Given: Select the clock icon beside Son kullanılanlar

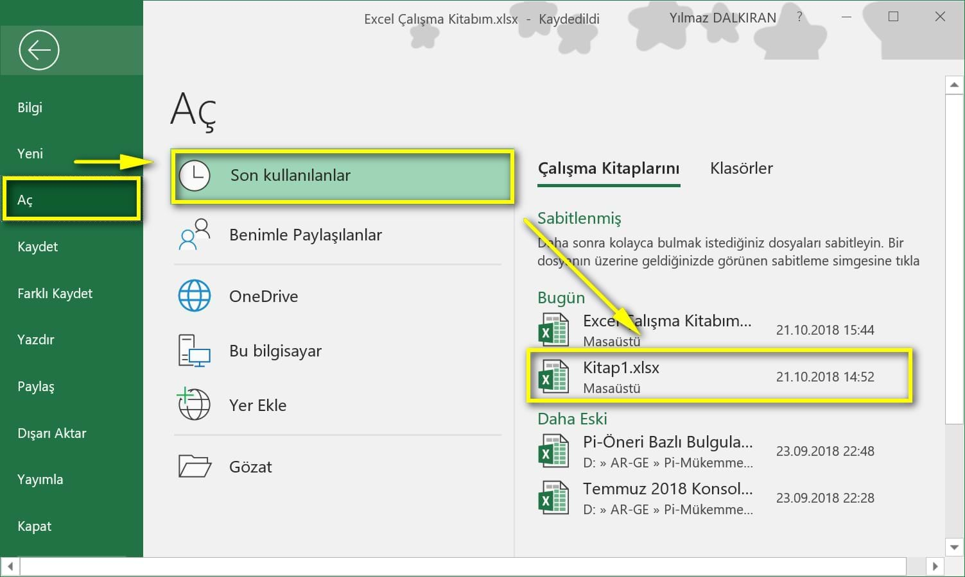Looking at the screenshot, I should tap(194, 176).
